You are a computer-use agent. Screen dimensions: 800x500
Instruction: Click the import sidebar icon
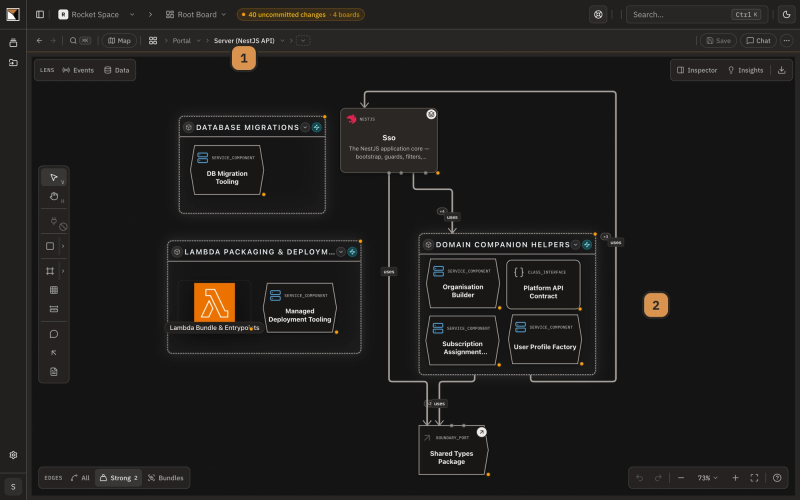pyautogui.click(x=13, y=62)
